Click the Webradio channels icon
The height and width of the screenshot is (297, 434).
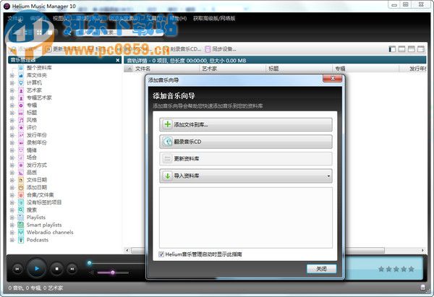(21, 232)
